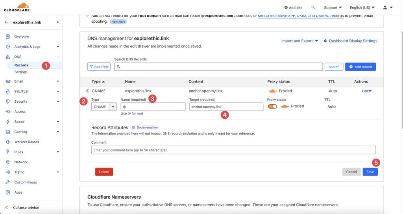The height and width of the screenshot is (214, 403).
Task: Expand the SSL/TLS submenu arrow
Action: click(x=58, y=91)
